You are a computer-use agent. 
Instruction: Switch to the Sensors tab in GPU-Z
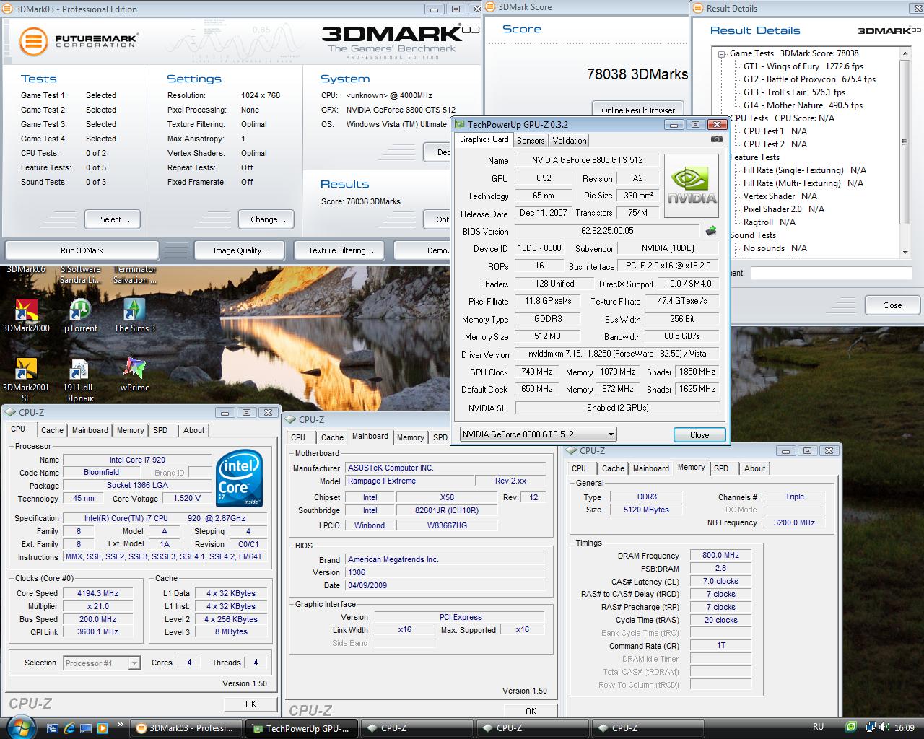[x=531, y=141]
